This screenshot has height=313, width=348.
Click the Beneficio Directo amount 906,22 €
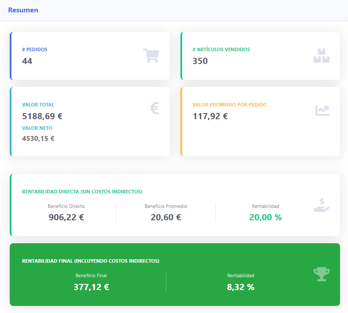(66, 217)
